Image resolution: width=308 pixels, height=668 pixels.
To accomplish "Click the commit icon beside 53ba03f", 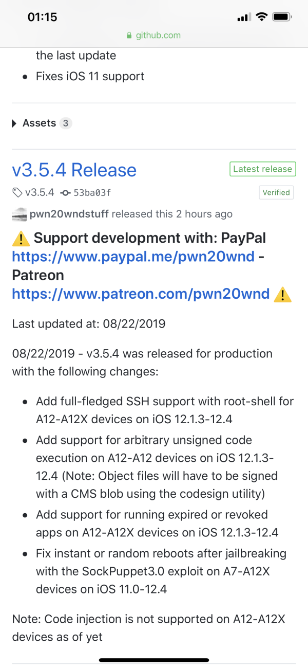I will click(65, 193).
